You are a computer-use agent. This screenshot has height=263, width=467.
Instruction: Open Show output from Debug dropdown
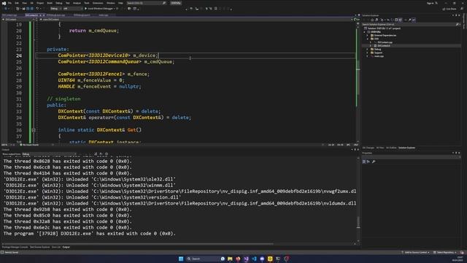pos(49,154)
